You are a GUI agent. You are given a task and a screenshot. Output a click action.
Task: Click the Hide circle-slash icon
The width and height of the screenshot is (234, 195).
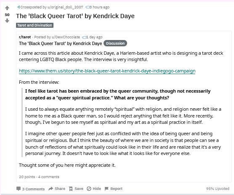coord(89,189)
